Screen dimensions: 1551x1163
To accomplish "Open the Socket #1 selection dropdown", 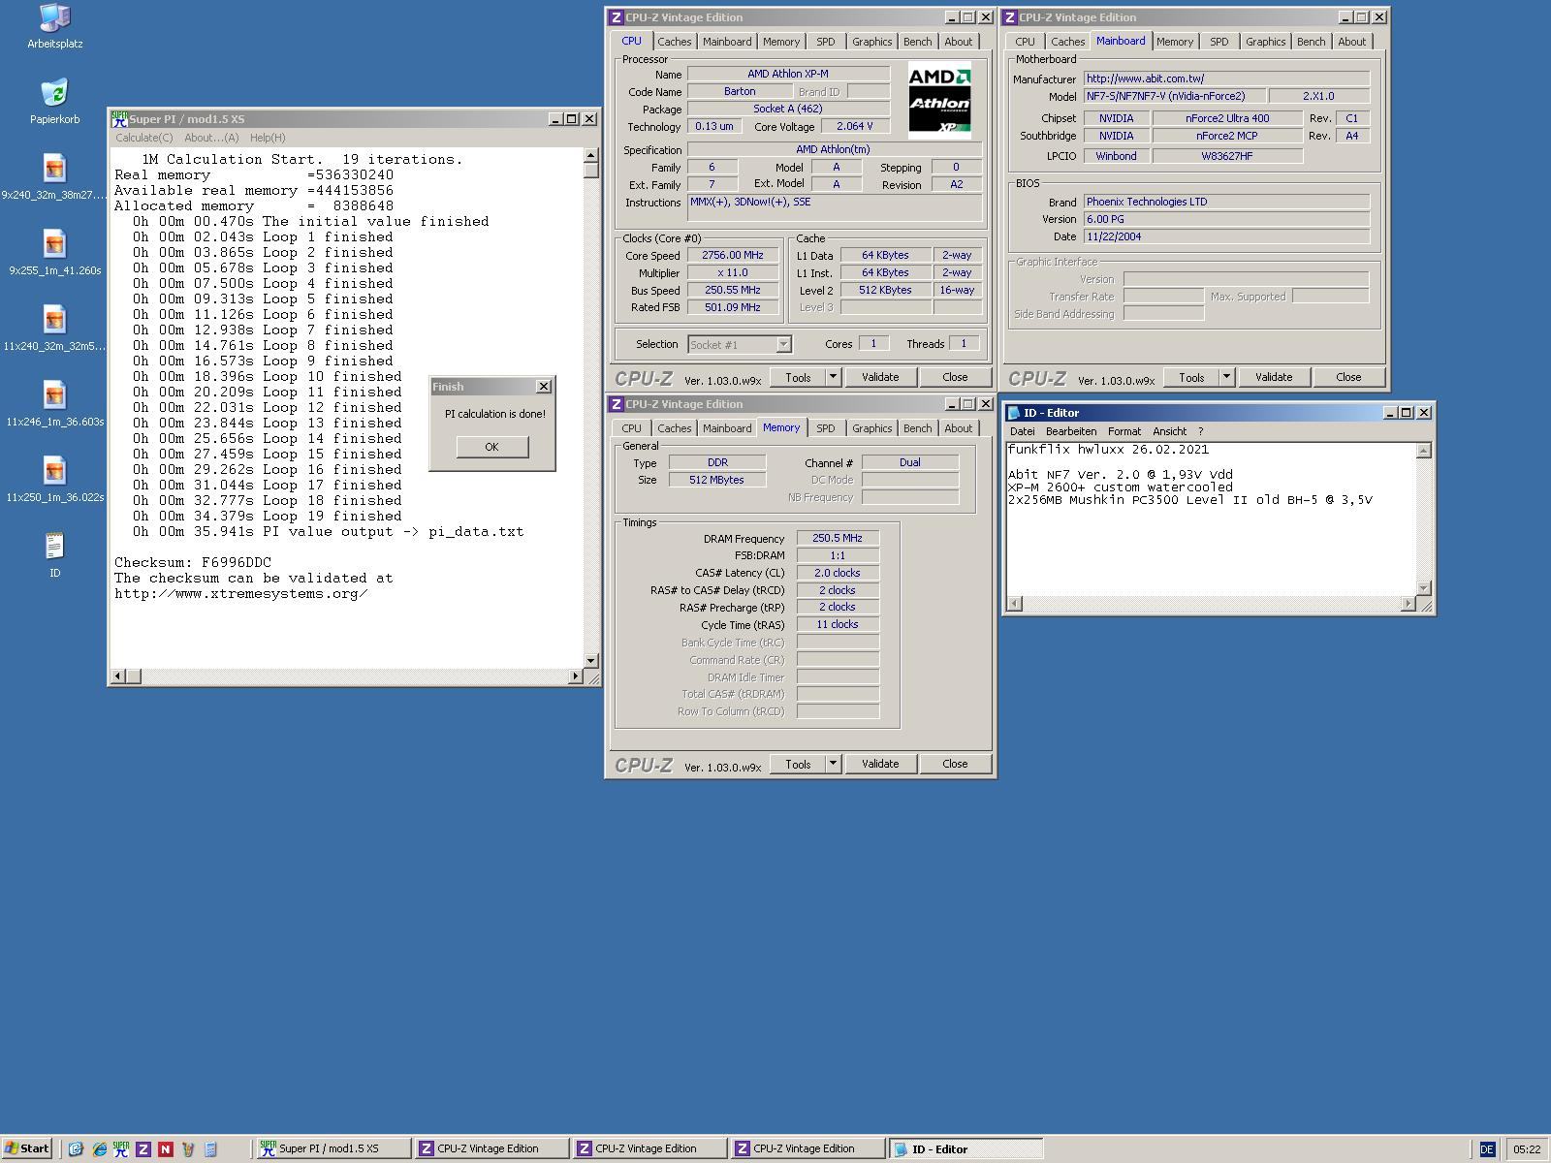I will point(783,344).
